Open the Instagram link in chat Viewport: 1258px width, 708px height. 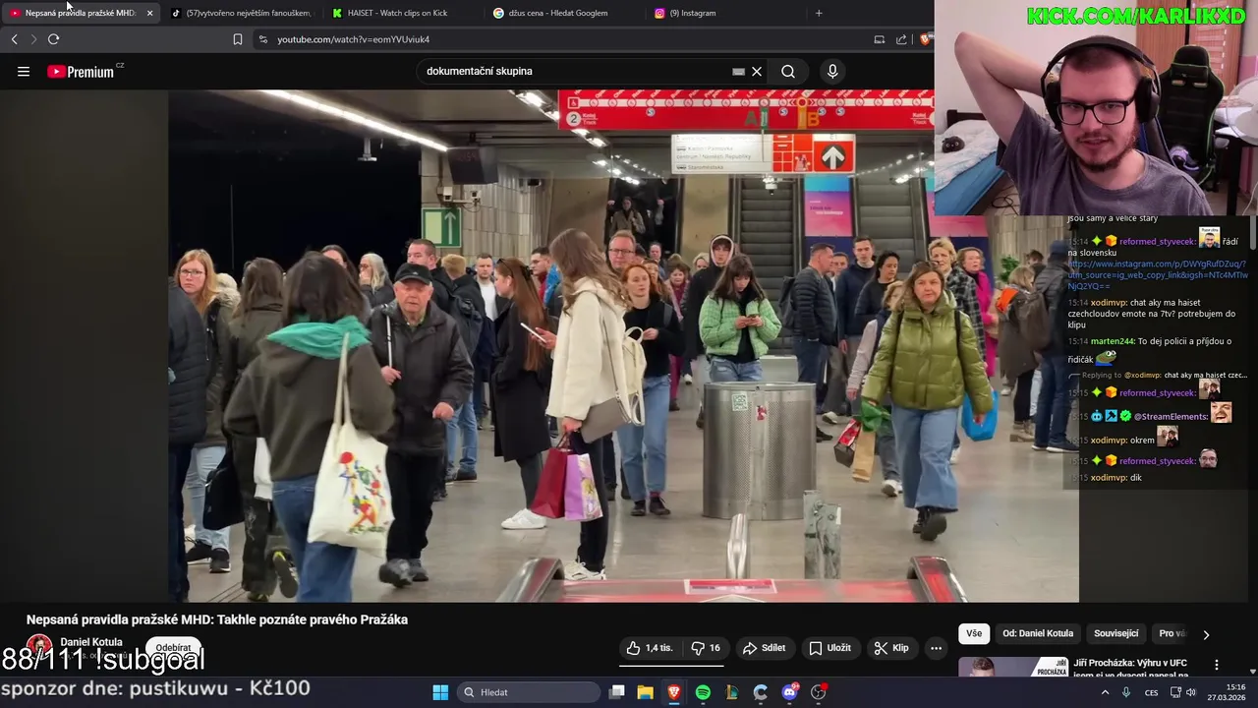(1157, 275)
